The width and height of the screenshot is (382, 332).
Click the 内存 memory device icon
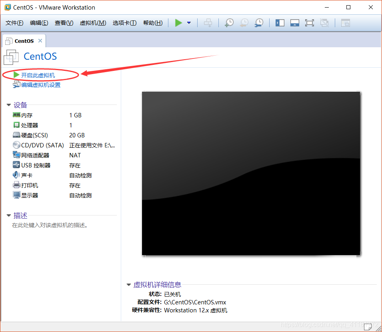point(16,115)
